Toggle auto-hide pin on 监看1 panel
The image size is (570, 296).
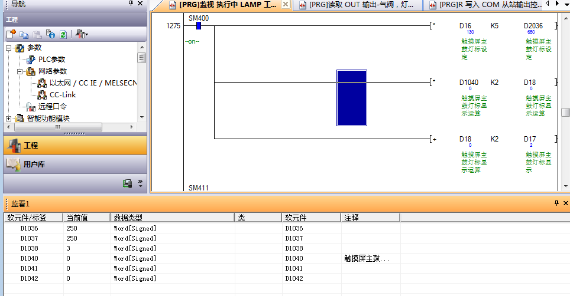(x=556, y=203)
